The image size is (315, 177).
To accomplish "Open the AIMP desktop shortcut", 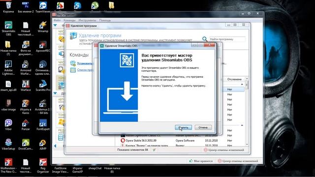I will pos(43,145).
